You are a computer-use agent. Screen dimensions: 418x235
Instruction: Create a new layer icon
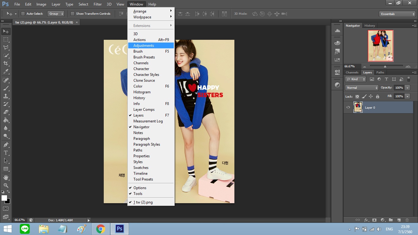coord(399,220)
